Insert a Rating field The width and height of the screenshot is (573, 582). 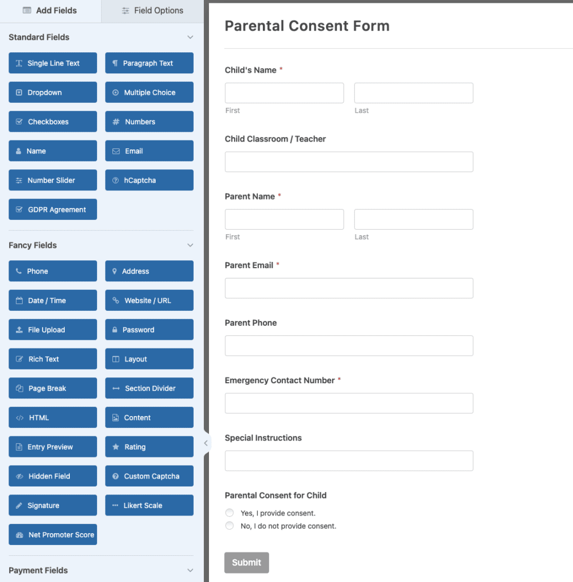coord(149,446)
